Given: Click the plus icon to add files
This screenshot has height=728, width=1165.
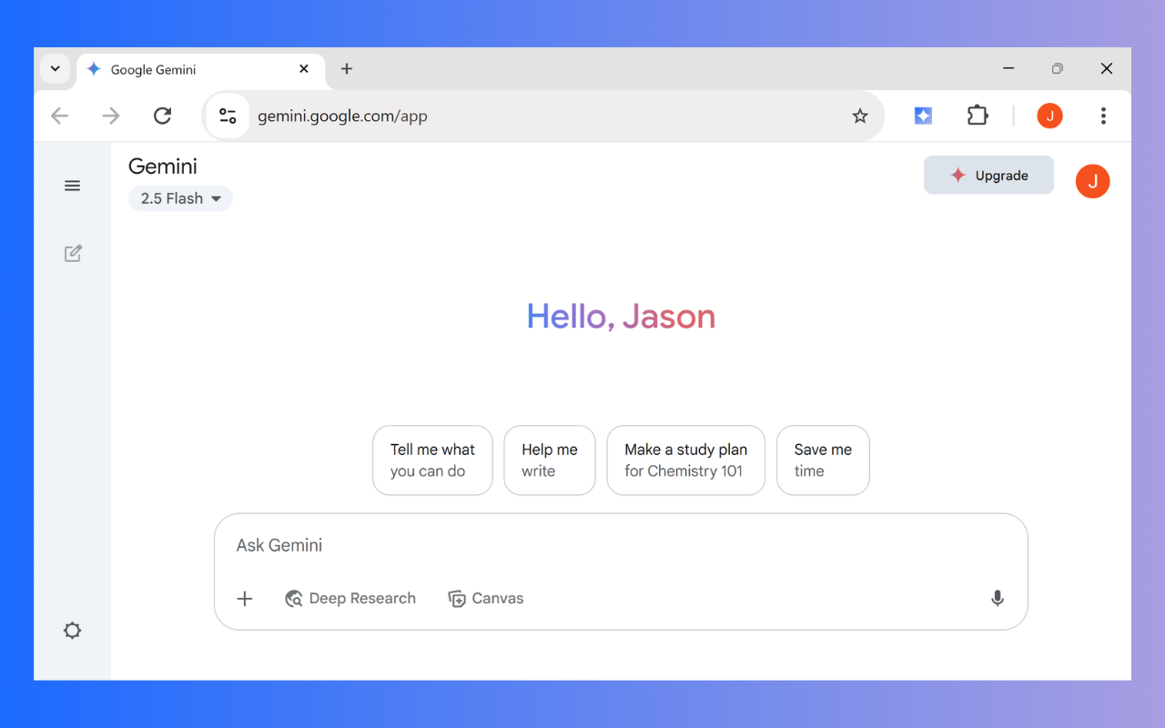Looking at the screenshot, I should (x=244, y=598).
